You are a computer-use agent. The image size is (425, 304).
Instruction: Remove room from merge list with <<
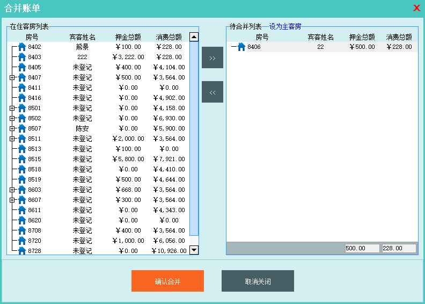[212, 92]
